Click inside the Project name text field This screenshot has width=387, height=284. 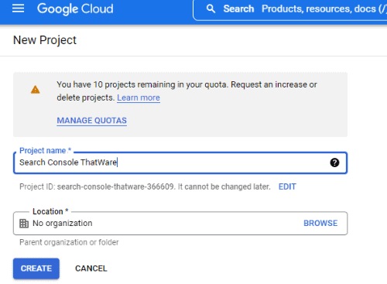click(x=180, y=163)
